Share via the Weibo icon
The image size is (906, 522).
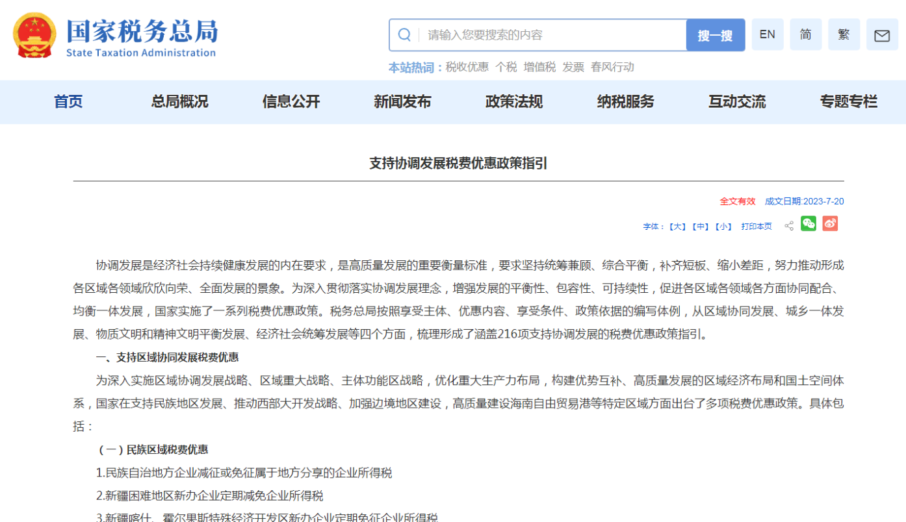[x=830, y=223]
